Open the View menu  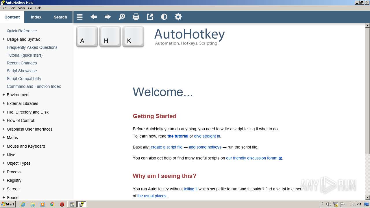click(22, 8)
